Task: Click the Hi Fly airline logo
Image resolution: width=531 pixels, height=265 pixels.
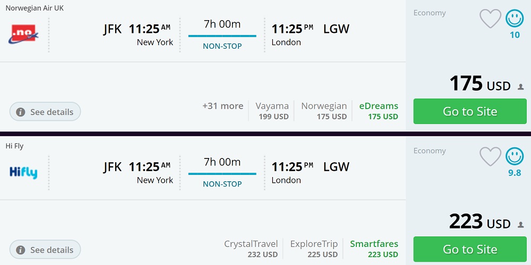Action: click(x=23, y=172)
